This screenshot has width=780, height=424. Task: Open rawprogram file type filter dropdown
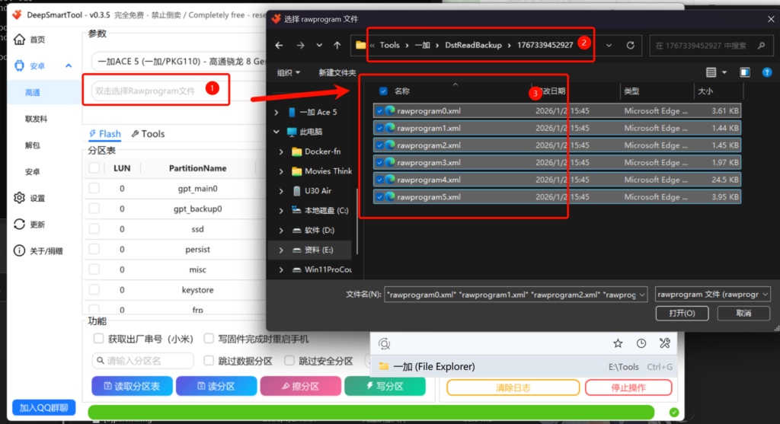point(713,294)
